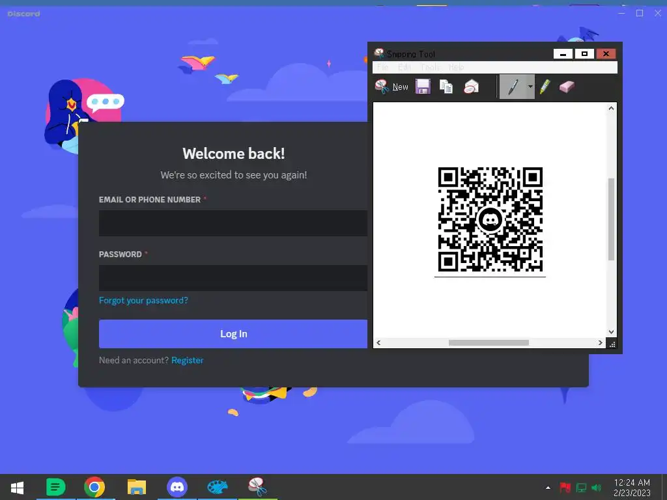Select the Pen tool in Snipping Tool
Viewport: 667px width, 500px height.
click(513, 87)
